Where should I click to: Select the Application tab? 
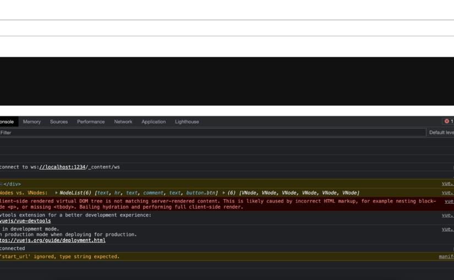tap(154, 121)
